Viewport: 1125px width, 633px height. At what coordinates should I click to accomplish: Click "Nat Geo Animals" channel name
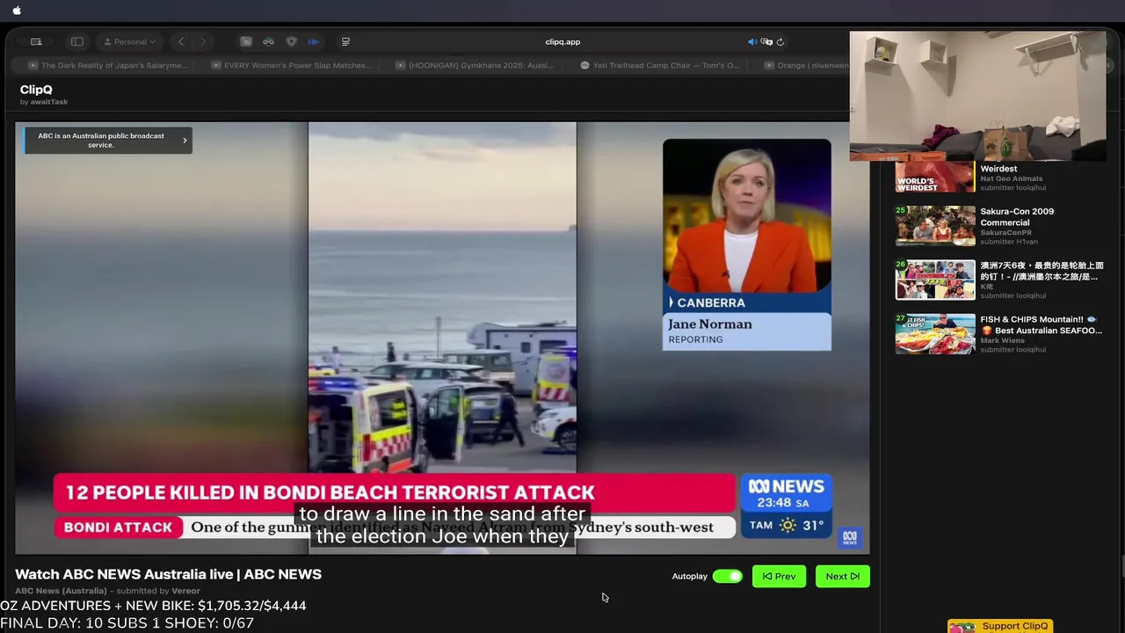pyautogui.click(x=1012, y=178)
